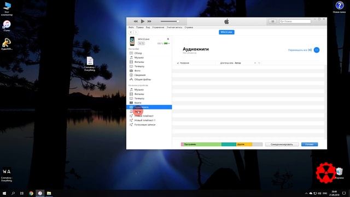Open the Файл menu

click(131, 27)
